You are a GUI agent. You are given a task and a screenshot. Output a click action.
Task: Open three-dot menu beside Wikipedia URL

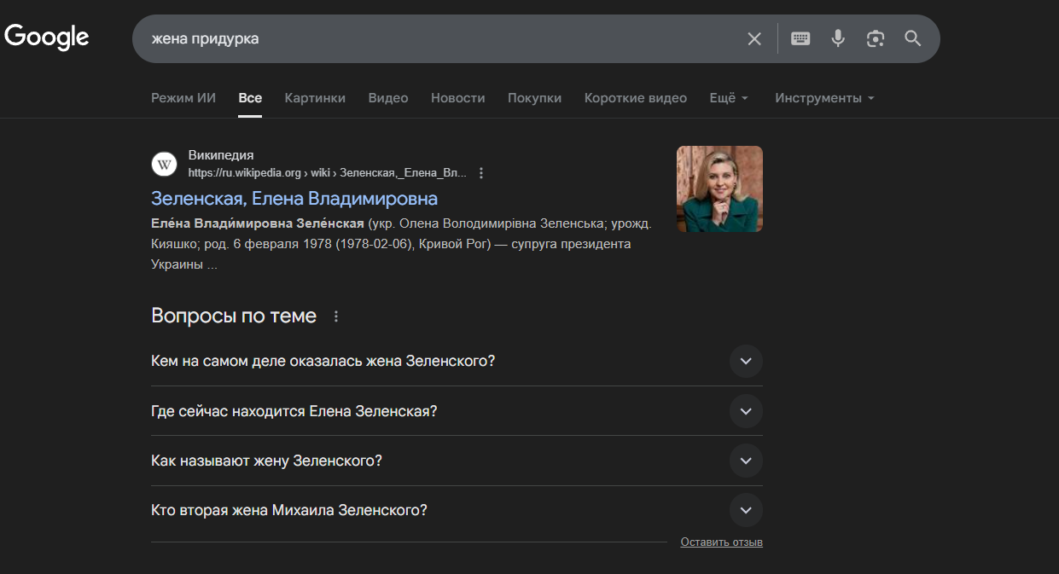[x=481, y=173]
